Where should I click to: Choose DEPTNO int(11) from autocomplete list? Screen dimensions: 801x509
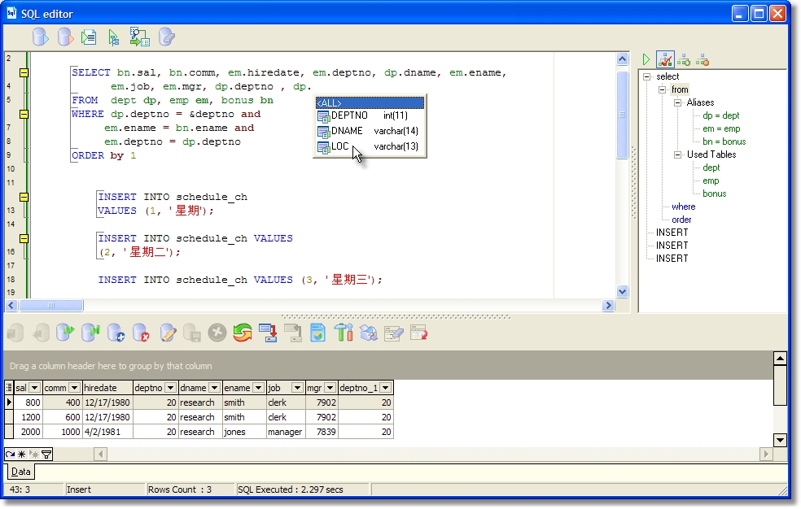[x=370, y=115]
